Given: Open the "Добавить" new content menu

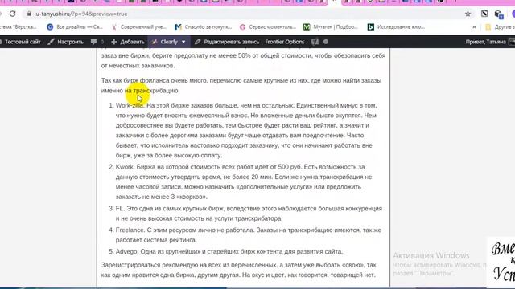Looking at the screenshot, I should [128, 42].
